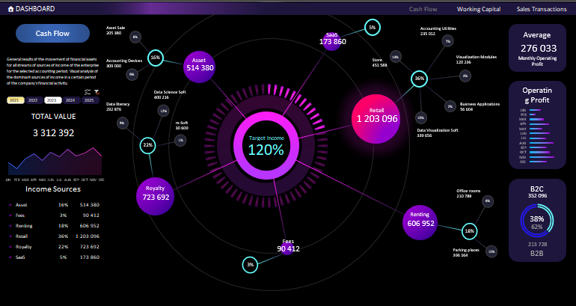Click the Renting bubble node
Viewport: 576px width, 306px height.
coord(421,220)
